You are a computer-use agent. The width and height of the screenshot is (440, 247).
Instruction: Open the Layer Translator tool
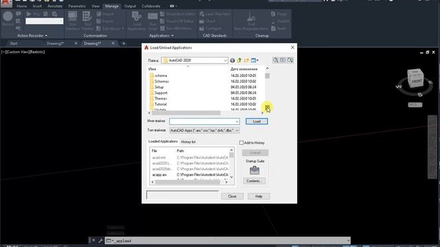215,14
